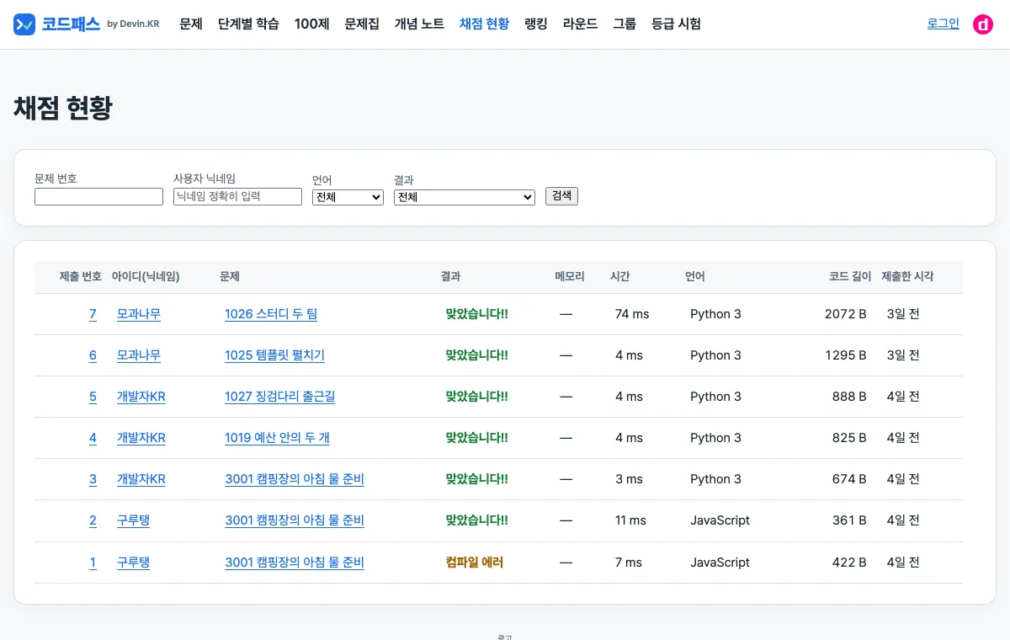Screen dimensions: 1010x640
Task: Open 개발자KR profile in submission 4 row
Action: pos(141,438)
